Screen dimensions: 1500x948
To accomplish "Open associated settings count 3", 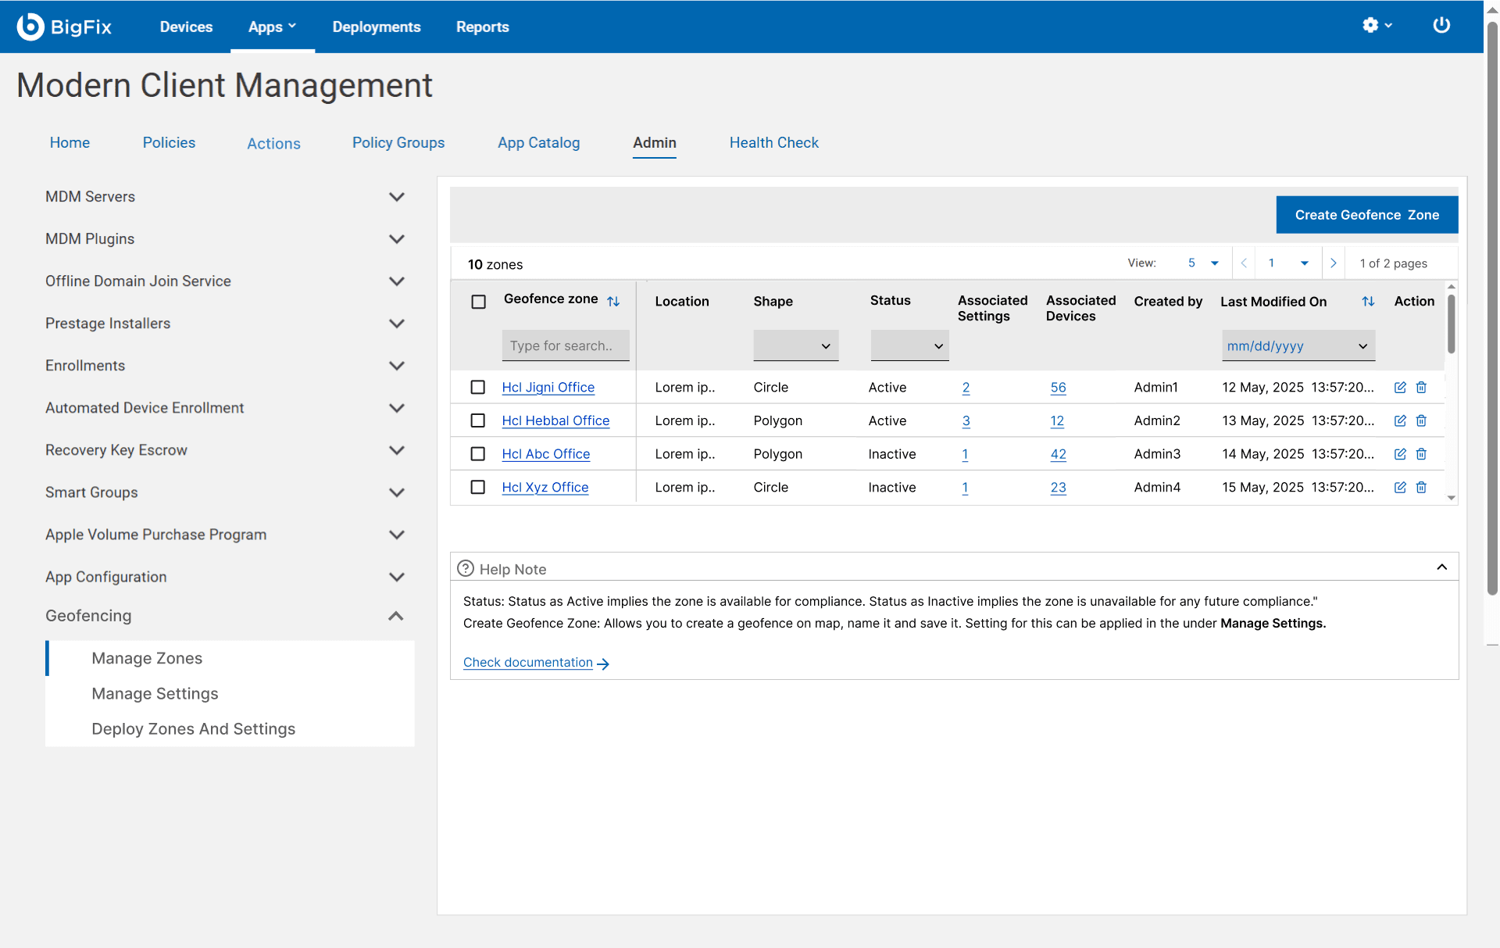I will pyautogui.click(x=966, y=420).
